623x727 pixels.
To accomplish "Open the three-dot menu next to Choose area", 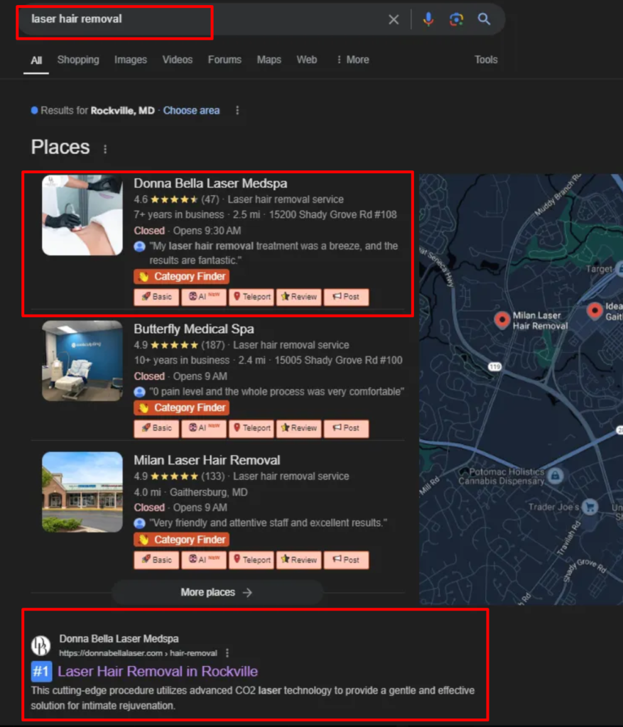I will 237,110.
